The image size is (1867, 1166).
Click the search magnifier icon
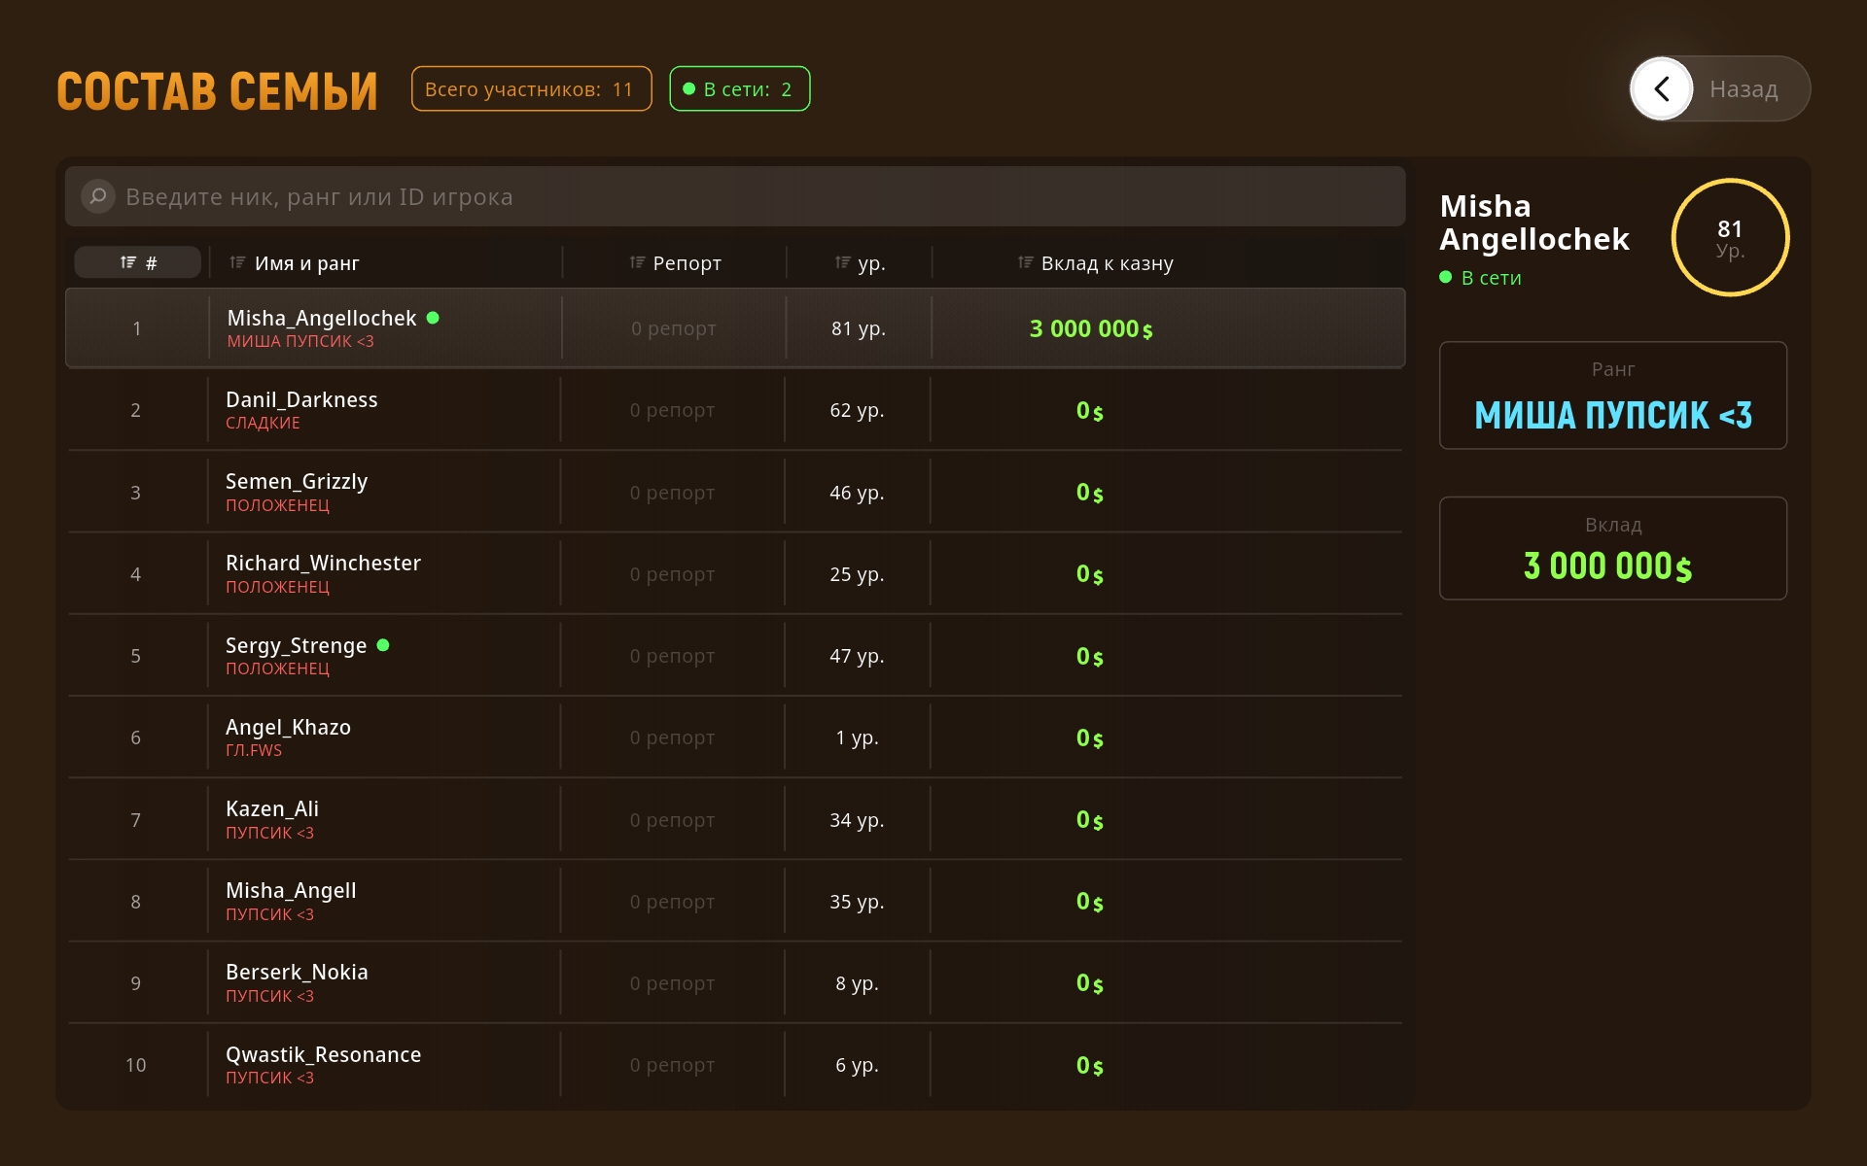click(x=98, y=196)
